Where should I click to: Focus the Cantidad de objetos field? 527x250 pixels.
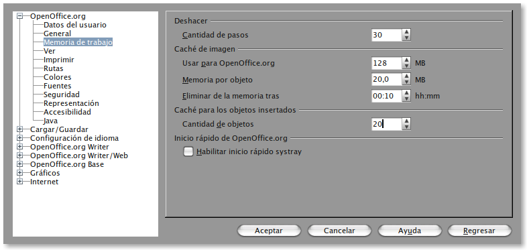(387, 124)
